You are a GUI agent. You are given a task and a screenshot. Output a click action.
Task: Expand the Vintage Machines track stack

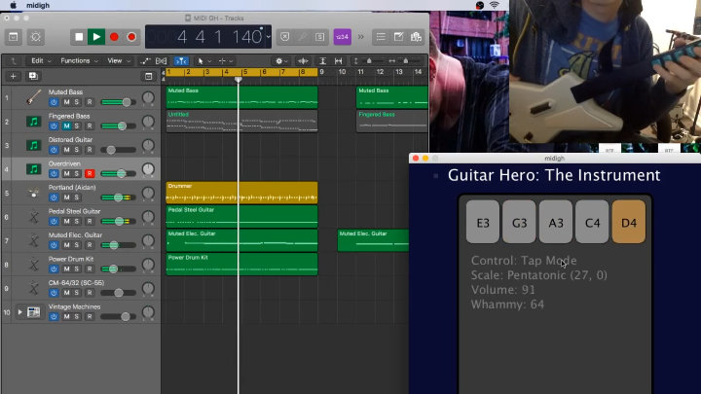(x=18, y=311)
